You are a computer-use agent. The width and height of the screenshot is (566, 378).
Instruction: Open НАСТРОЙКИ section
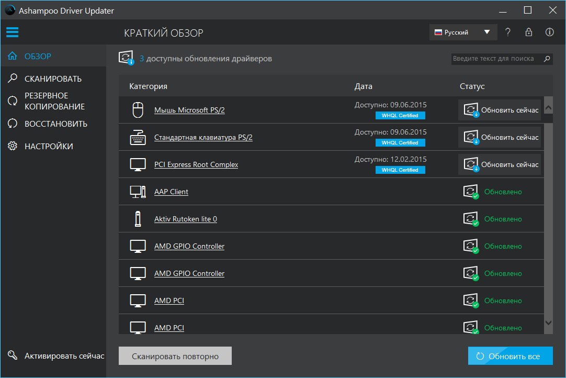point(53,146)
